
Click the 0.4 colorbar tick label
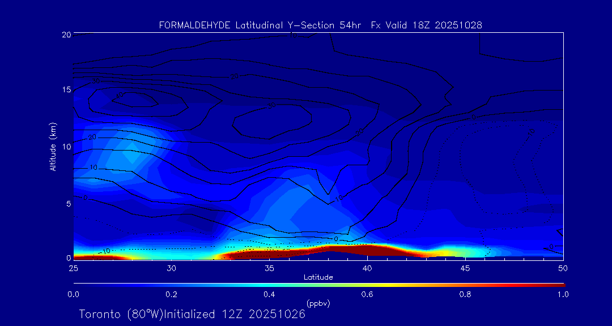[x=269, y=294]
